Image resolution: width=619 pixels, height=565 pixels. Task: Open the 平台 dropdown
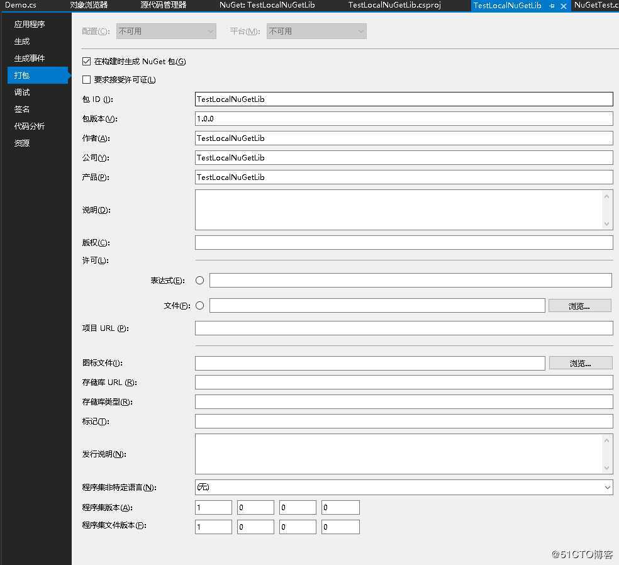(316, 31)
